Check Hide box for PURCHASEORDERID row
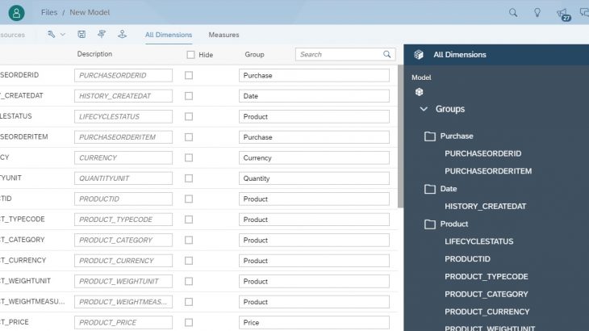The width and height of the screenshot is (589, 331). [189, 76]
